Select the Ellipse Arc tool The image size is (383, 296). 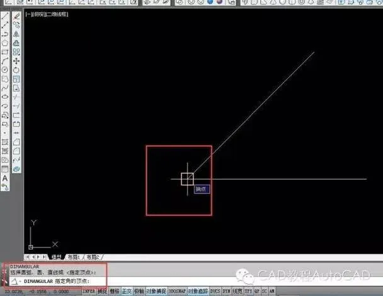pos(5,106)
